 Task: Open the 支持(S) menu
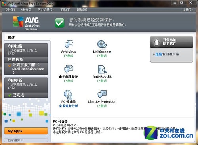coord(188,10)
